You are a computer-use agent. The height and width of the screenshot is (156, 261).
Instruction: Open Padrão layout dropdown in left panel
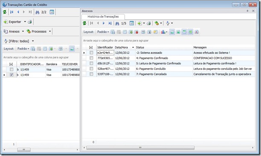click(x=23, y=49)
